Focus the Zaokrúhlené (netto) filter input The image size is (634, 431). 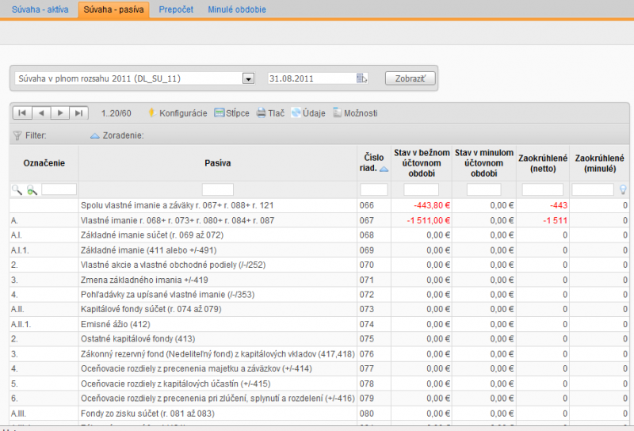[542, 189]
